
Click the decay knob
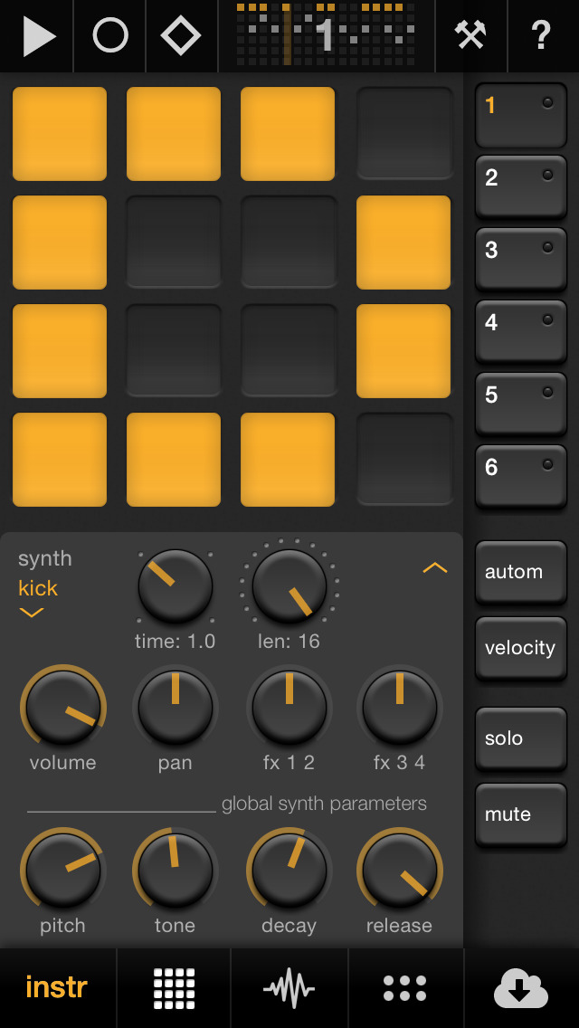pyautogui.click(x=289, y=870)
